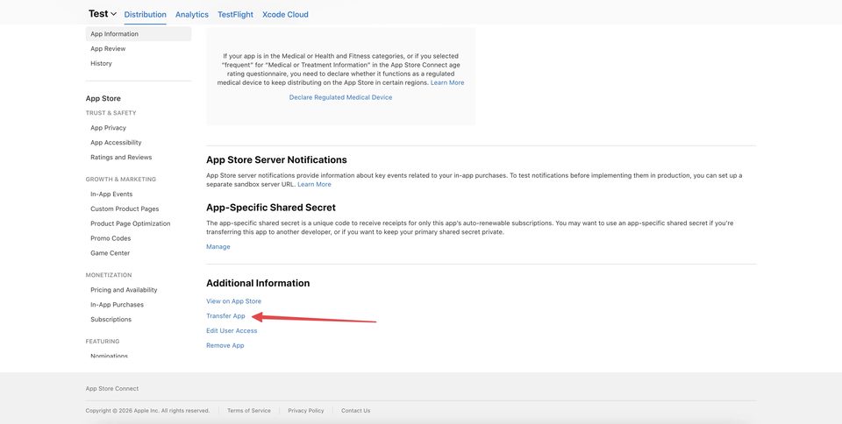Click Learn More about regulated medical devices
The image size is (842, 424).
[447, 82]
